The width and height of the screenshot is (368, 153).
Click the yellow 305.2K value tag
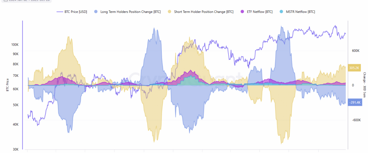(x=355, y=68)
